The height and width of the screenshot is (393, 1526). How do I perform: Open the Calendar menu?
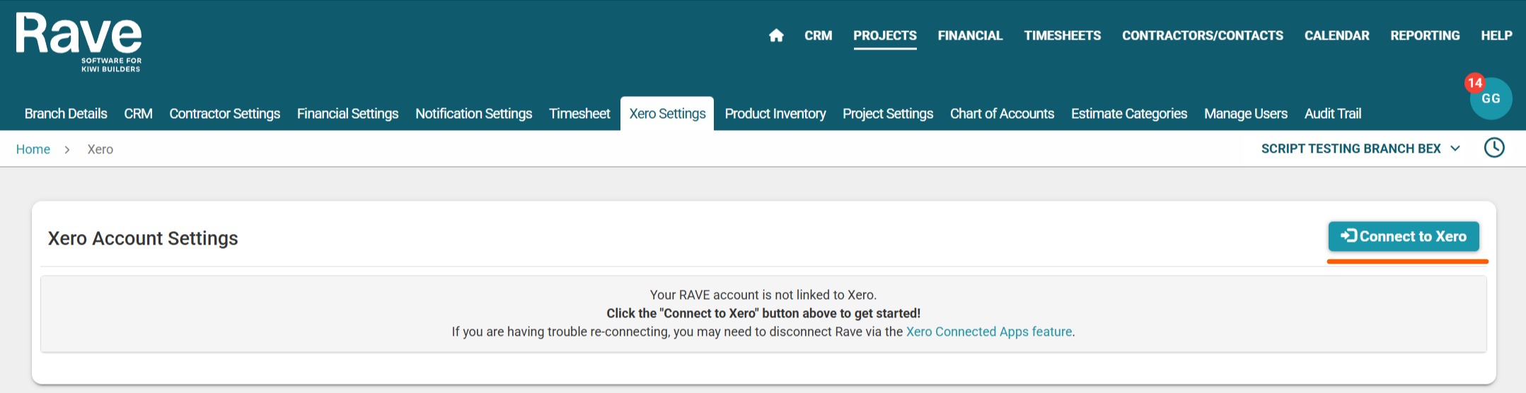1336,35
